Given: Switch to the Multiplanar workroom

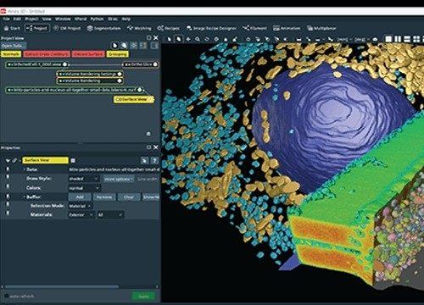Looking at the screenshot, I should pyautogui.click(x=321, y=28).
